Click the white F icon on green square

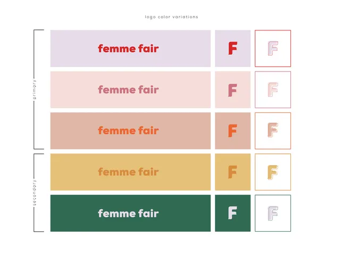pyautogui.click(x=232, y=213)
